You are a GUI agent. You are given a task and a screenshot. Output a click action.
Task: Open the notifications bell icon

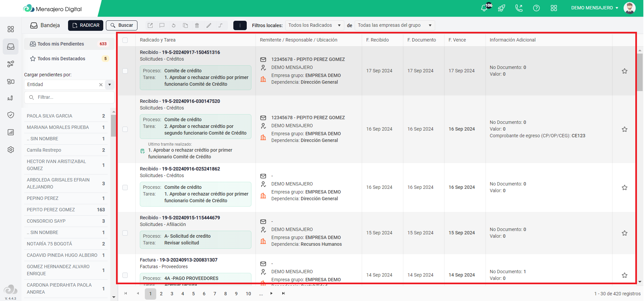coord(484,8)
